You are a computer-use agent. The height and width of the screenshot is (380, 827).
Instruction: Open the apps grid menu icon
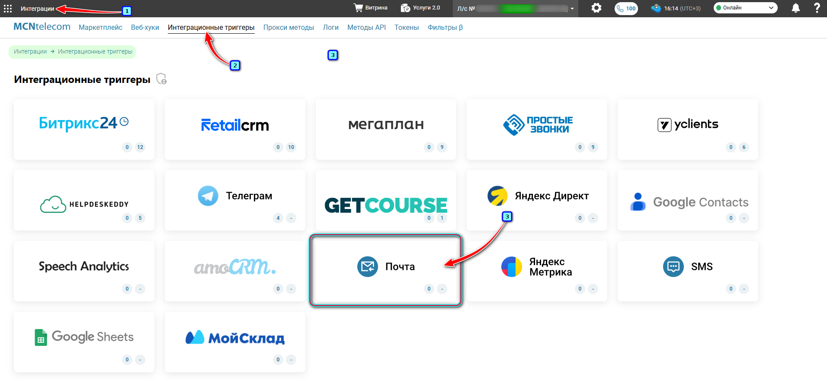point(8,9)
